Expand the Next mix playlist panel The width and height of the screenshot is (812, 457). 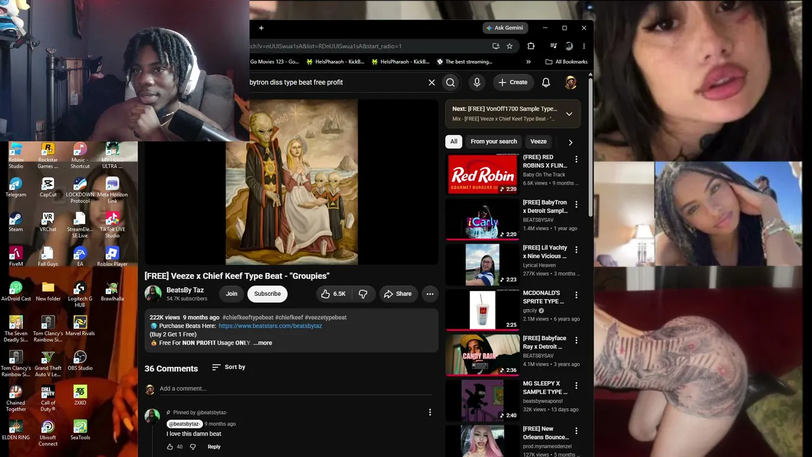(569, 114)
